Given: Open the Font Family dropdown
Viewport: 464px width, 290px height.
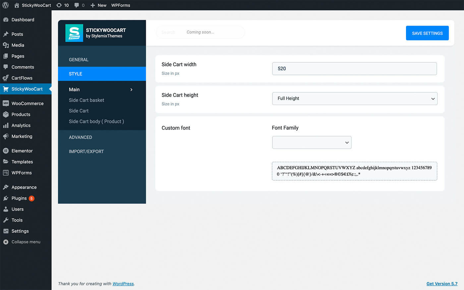Looking at the screenshot, I should coord(312,143).
